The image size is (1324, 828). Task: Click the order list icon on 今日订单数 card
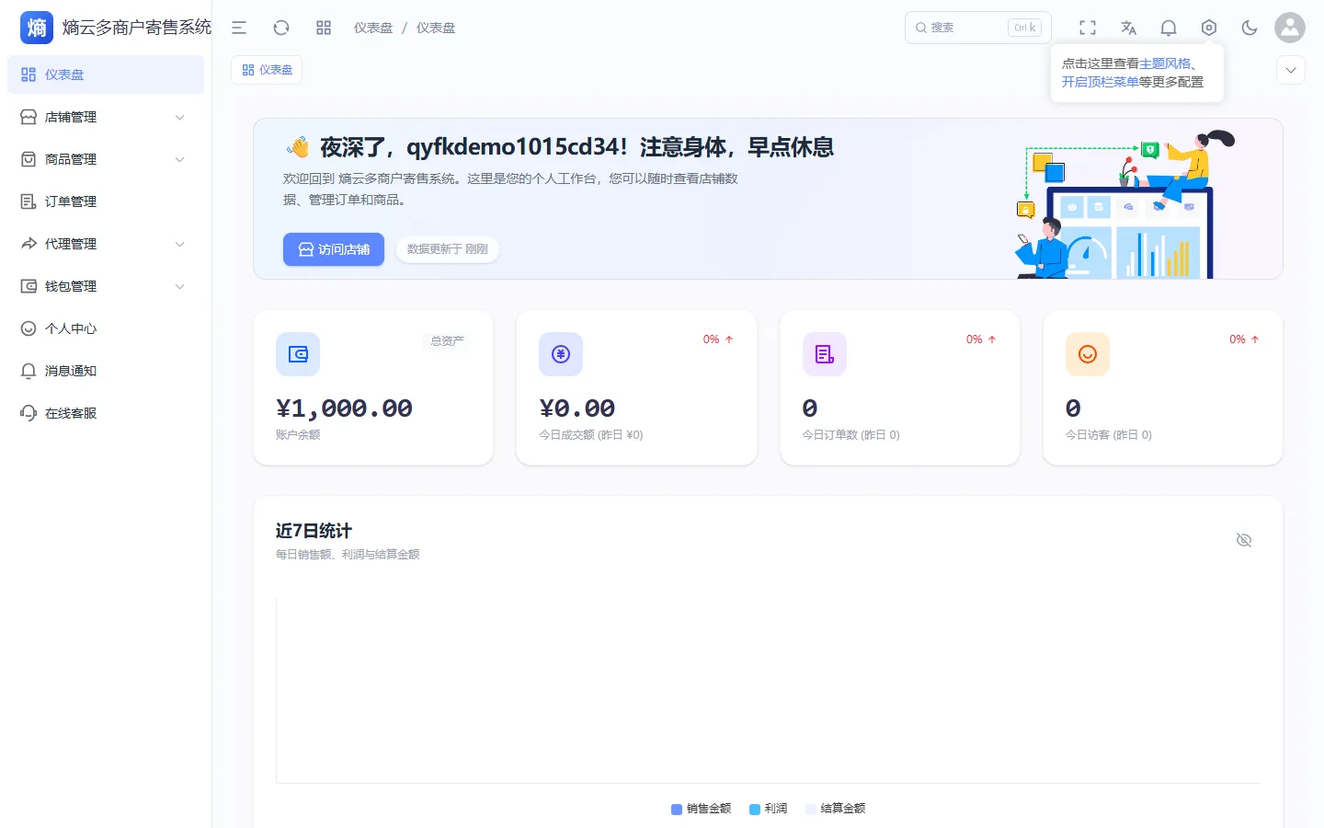(x=825, y=354)
